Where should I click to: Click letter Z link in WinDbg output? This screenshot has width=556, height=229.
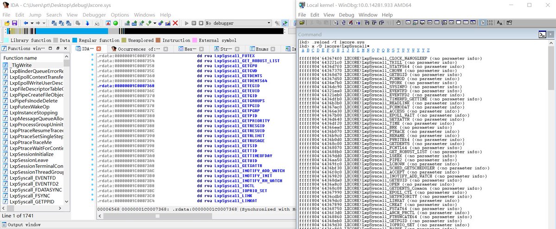(x=427, y=50)
